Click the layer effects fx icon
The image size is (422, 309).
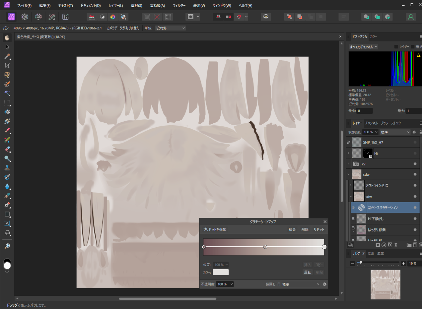(x=390, y=245)
